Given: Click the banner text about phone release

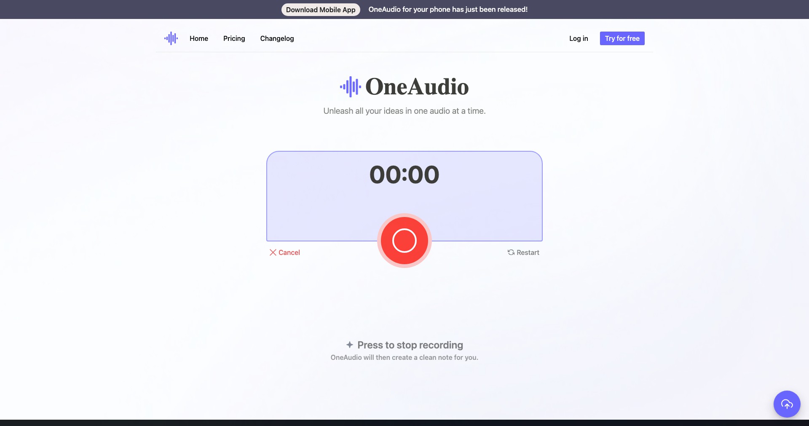Looking at the screenshot, I should pyautogui.click(x=448, y=9).
